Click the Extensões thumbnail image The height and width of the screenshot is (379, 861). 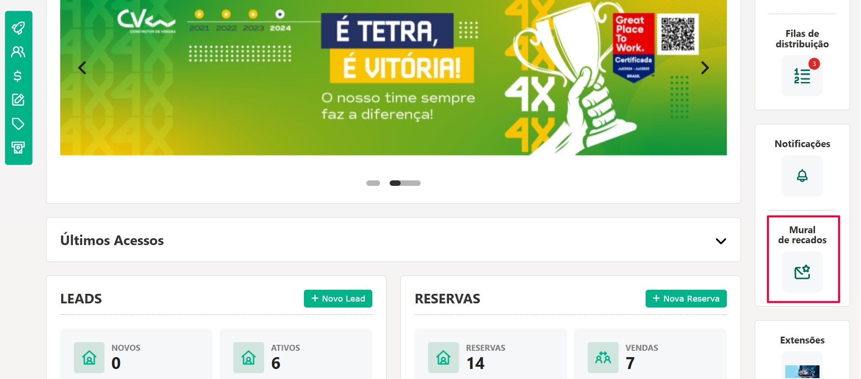[802, 371]
